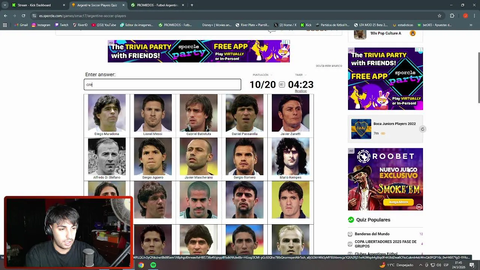Open the Instagram bookmark
Screen dimensions: 480x270
(41, 25)
